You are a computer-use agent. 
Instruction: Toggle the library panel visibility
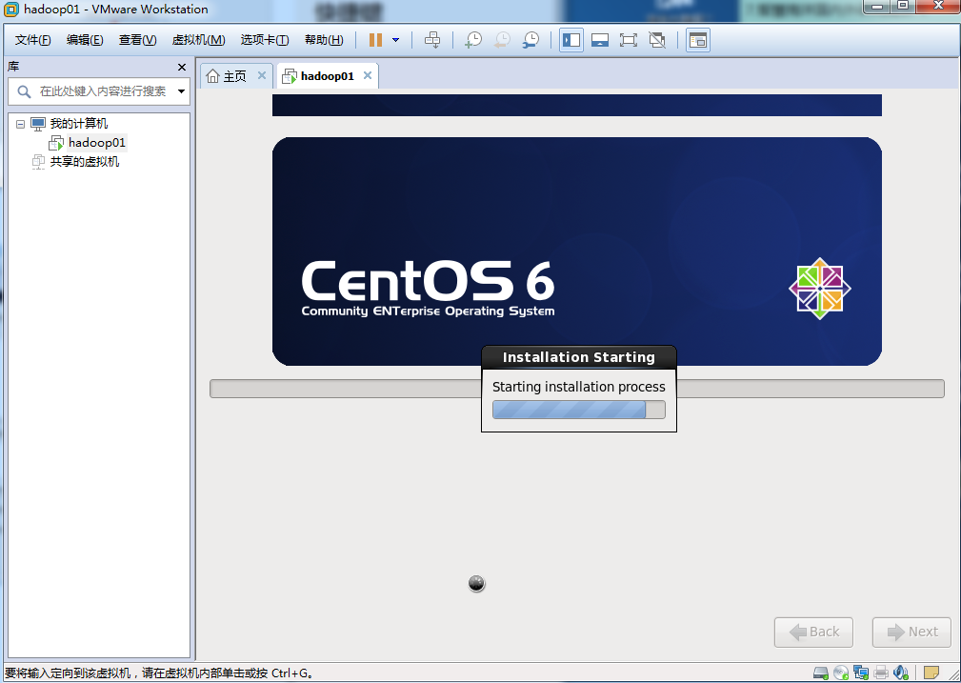click(571, 40)
